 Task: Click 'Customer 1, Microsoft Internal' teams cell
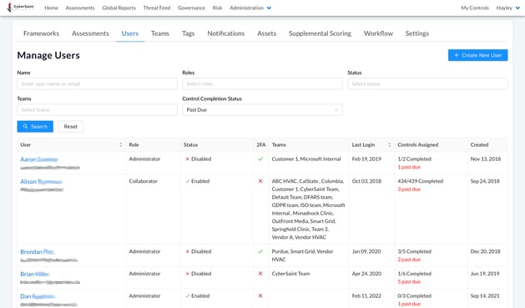click(306, 159)
